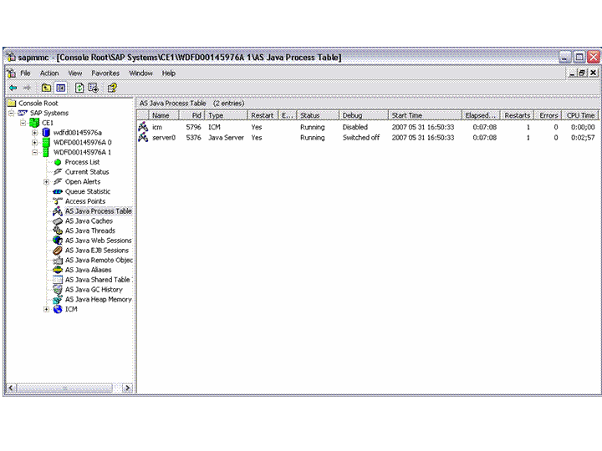This screenshot has height=451, width=602.
Task: Sort by the CPU Time column header
Action: (x=580, y=115)
